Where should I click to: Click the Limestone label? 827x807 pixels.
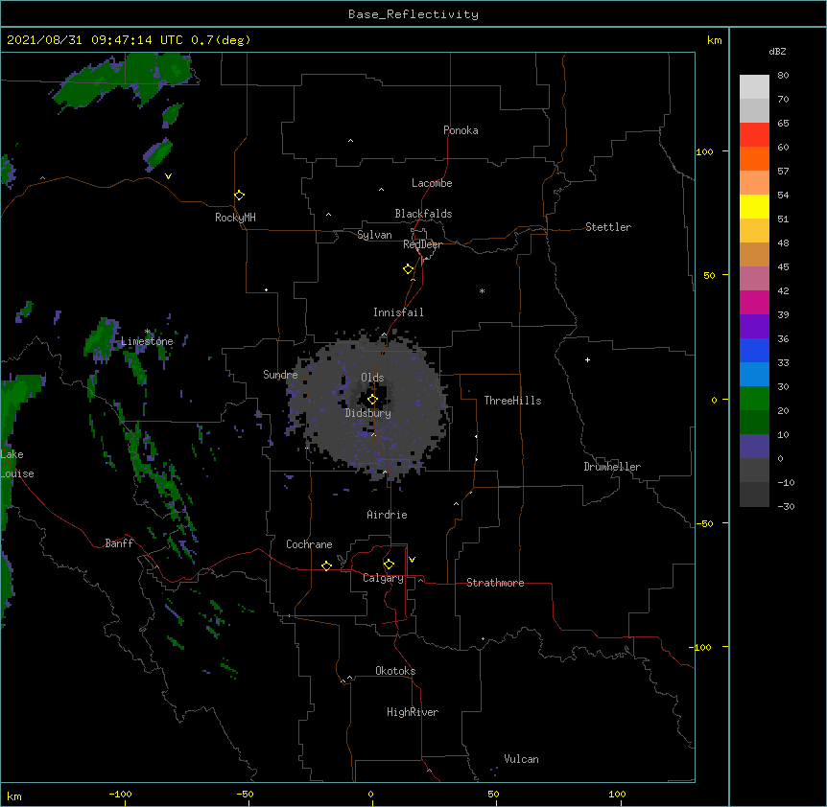pos(147,341)
